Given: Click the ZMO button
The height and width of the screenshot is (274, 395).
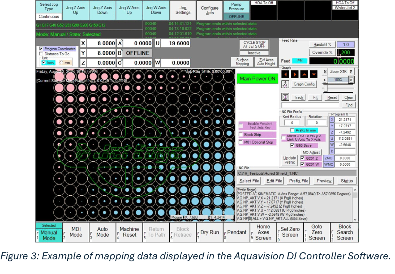Looking at the screenshot, I should pyautogui.click(x=328, y=158).
